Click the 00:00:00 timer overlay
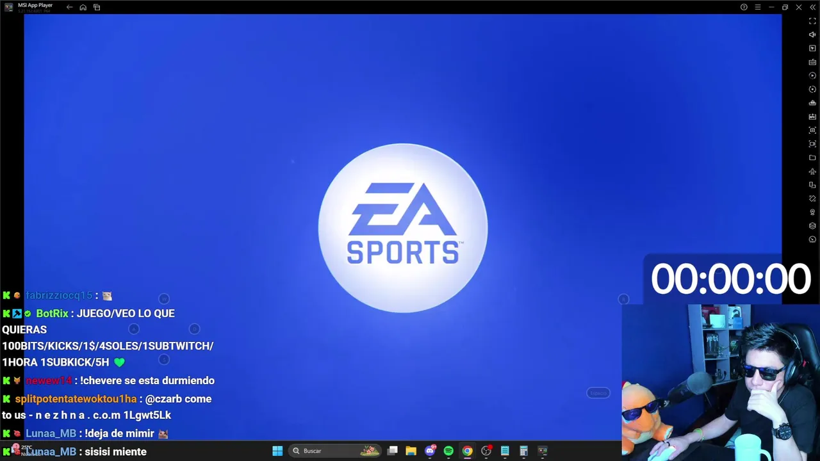 [731, 279]
